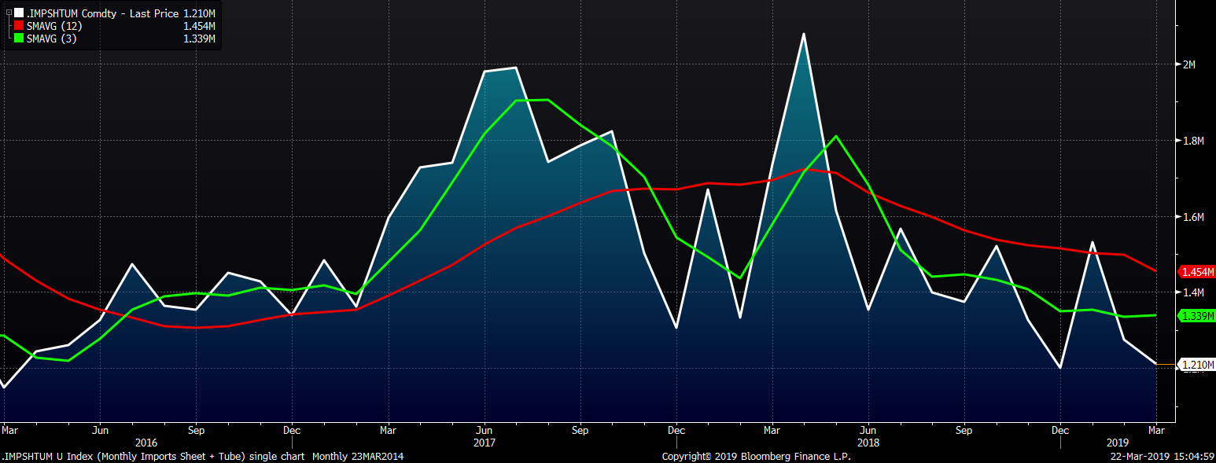The width and height of the screenshot is (1216, 463).
Task: Click the 1.8M y-axis tick label
Action: pos(1193,141)
